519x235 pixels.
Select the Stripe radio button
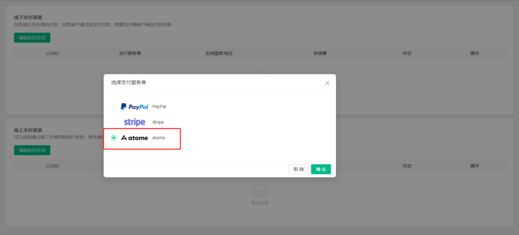click(x=114, y=122)
